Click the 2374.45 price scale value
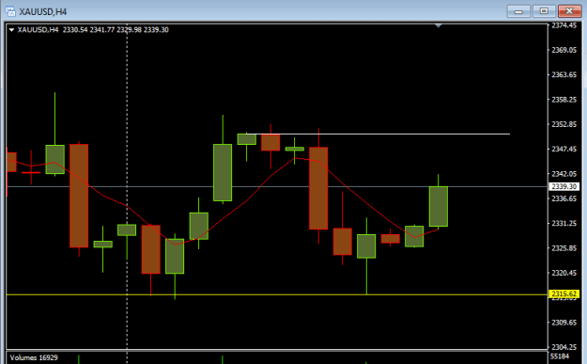This screenshot has width=587, height=364. pos(564,25)
